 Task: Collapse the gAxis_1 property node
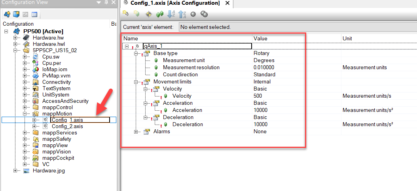[x=127, y=46]
